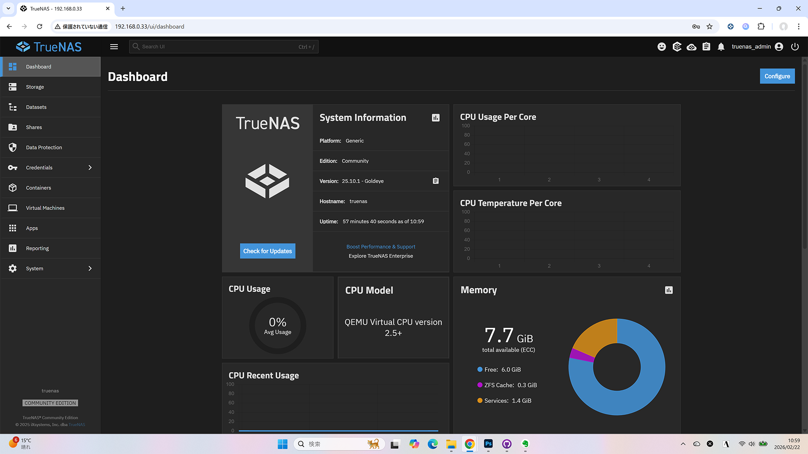Go to the Storage page
808x454 pixels.
35,87
